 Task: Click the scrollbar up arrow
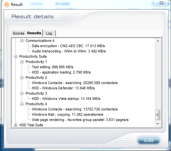point(158,41)
